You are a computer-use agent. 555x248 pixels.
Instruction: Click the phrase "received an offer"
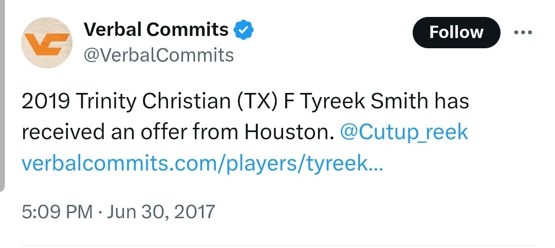pos(104,132)
